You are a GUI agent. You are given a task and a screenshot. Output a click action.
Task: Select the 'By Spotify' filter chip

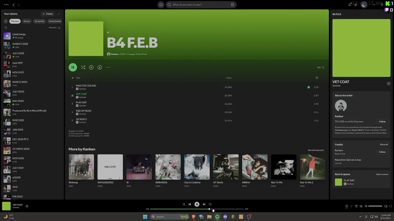pyautogui.click(x=39, y=21)
